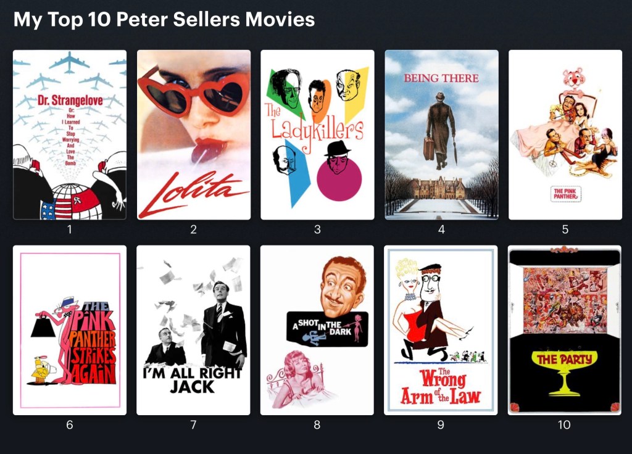Click The Ladykillers poster
The width and height of the screenshot is (632, 454).
pos(318,134)
